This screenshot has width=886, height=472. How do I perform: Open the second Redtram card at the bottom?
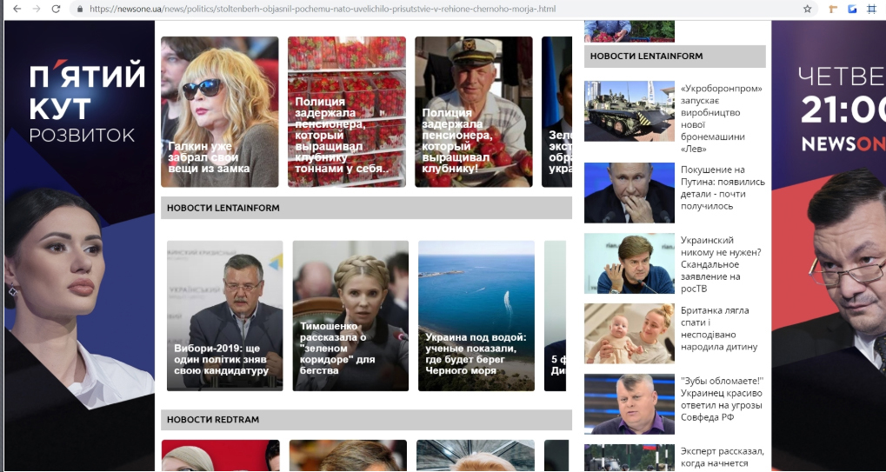pos(348,455)
